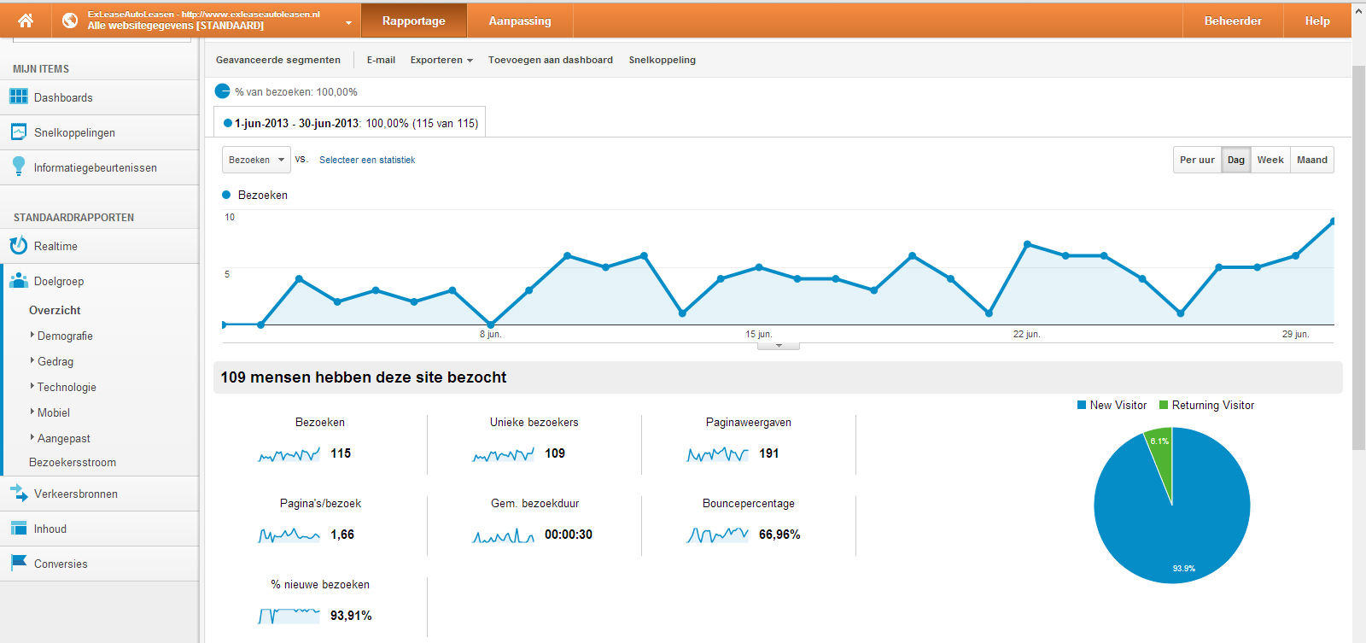Click the Paginaweergaven sparkline
This screenshot has height=643, width=1366.
tap(718, 454)
